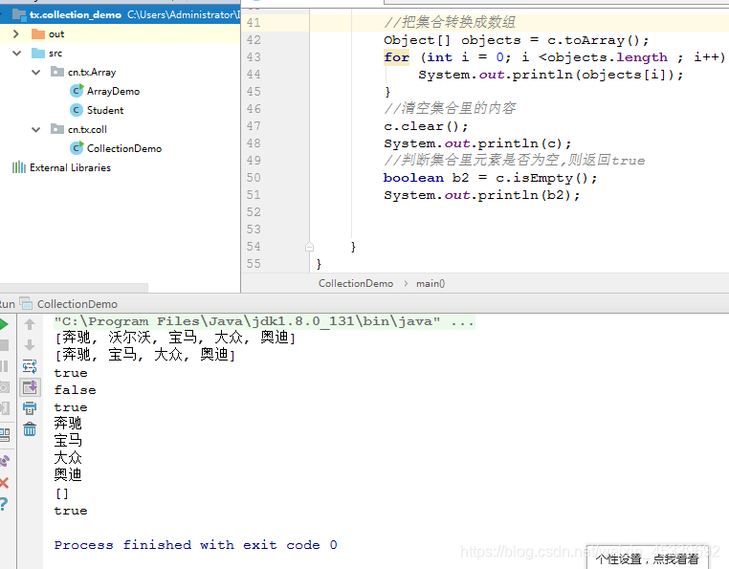729x569 pixels.
Task: Click 'boolean b2 = c.isEmpty();' line
Action: pos(490,178)
